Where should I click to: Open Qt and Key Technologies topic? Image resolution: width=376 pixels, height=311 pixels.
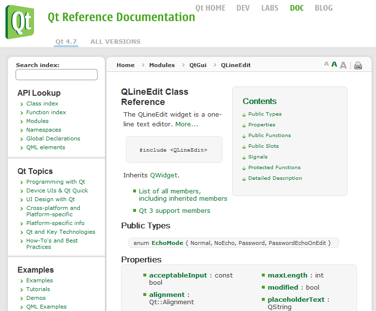[x=61, y=232]
